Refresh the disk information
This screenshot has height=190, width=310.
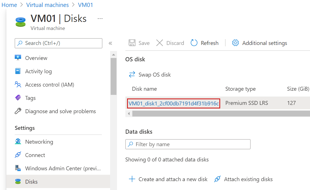pyautogui.click(x=205, y=43)
